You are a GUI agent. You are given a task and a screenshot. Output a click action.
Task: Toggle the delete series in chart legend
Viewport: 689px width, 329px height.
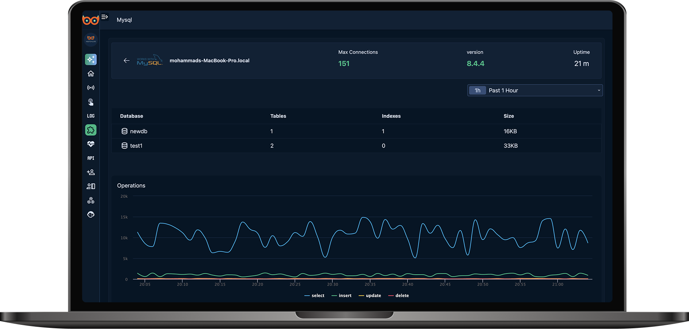(398, 296)
